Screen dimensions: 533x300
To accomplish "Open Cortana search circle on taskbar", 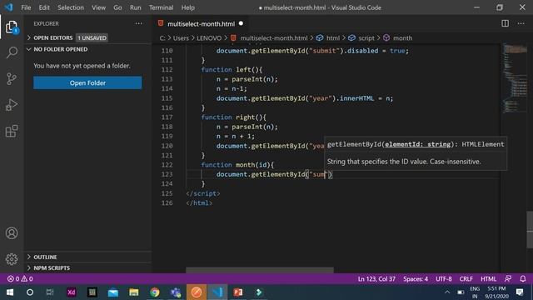I will 30,292.
